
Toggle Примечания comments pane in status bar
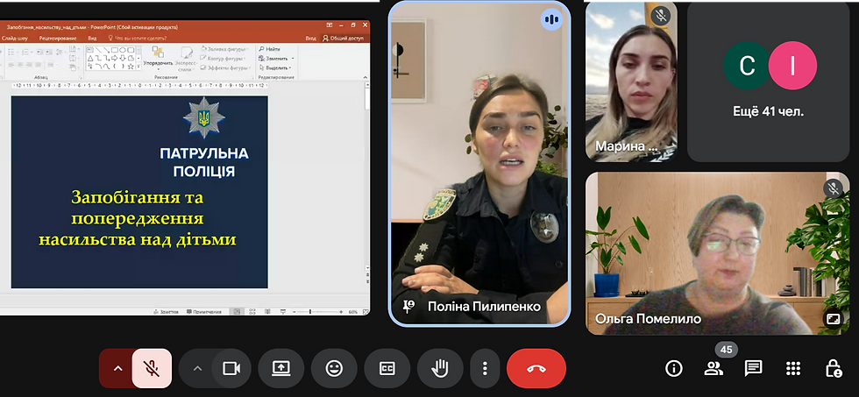point(203,312)
